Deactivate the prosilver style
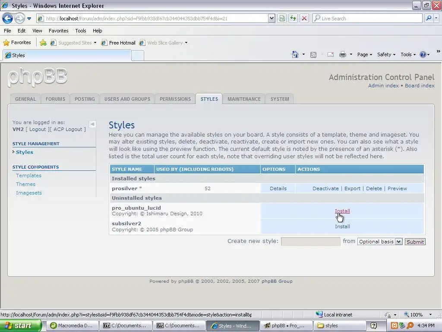Viewport: 442px width, 332px height. [x=325, y=188]
